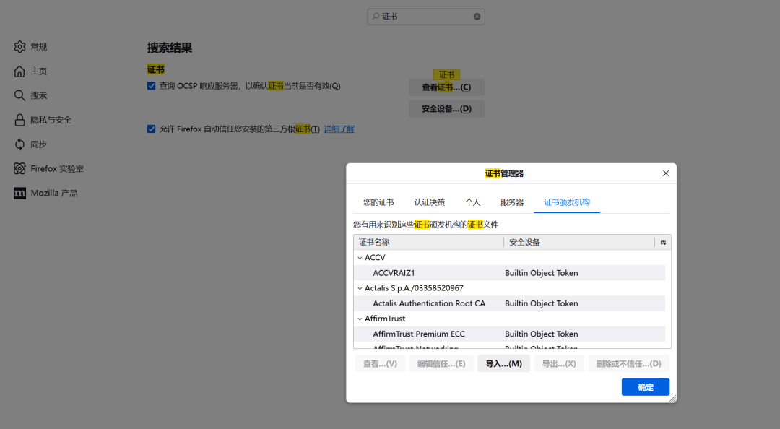Open Mozilla products icon

[19, 193]
